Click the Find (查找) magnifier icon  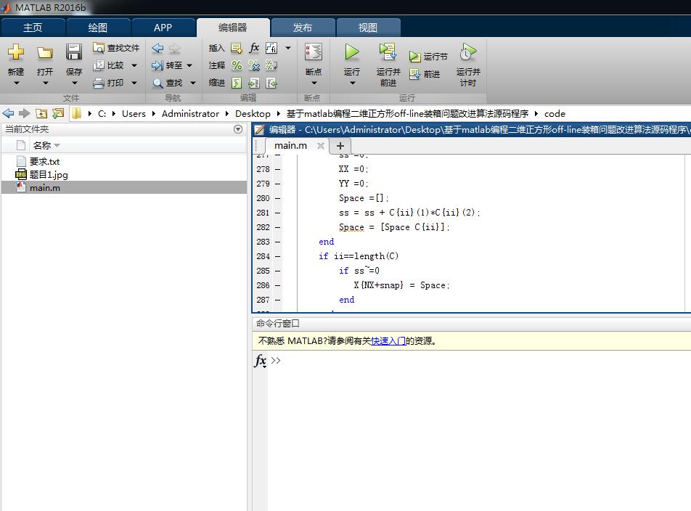coord(158,83)
